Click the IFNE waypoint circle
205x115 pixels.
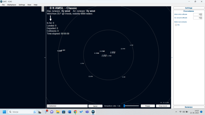coord(95,53)
